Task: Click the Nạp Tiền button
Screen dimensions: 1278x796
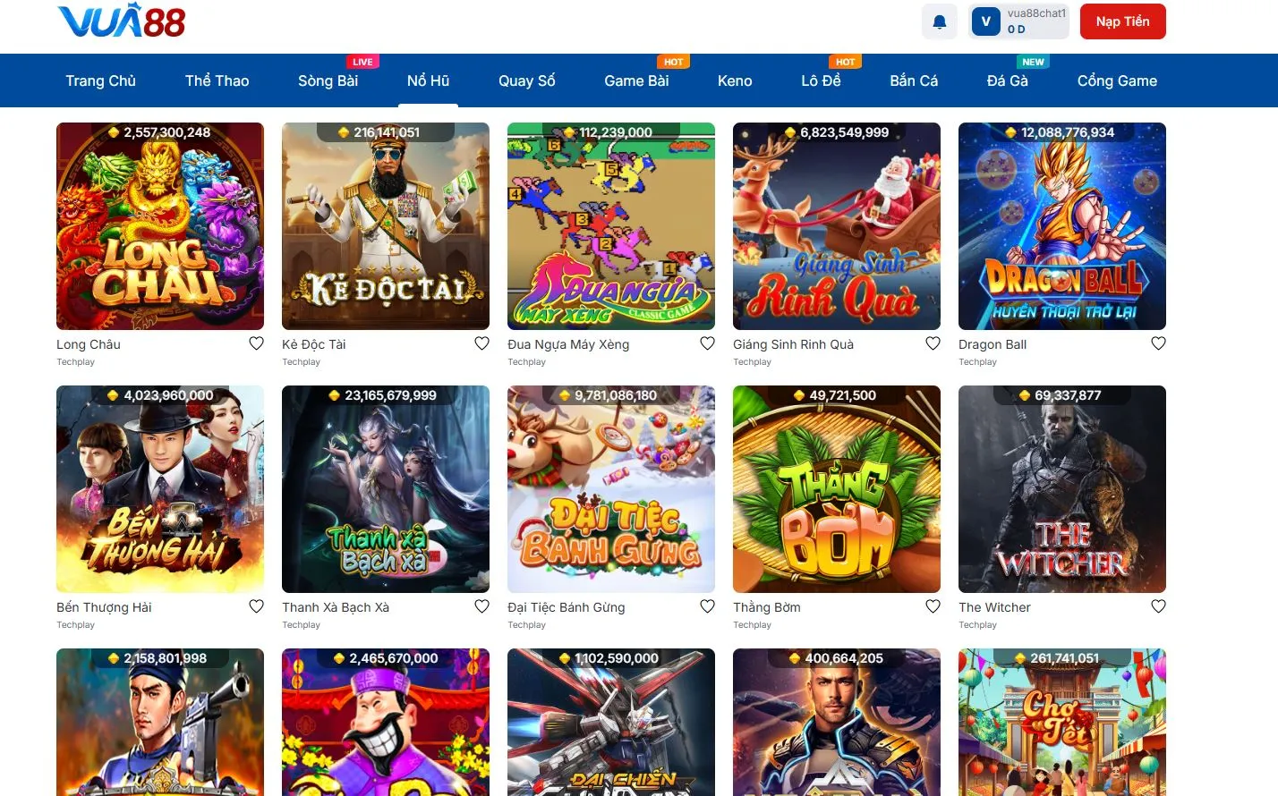Action: point(1122,21)
